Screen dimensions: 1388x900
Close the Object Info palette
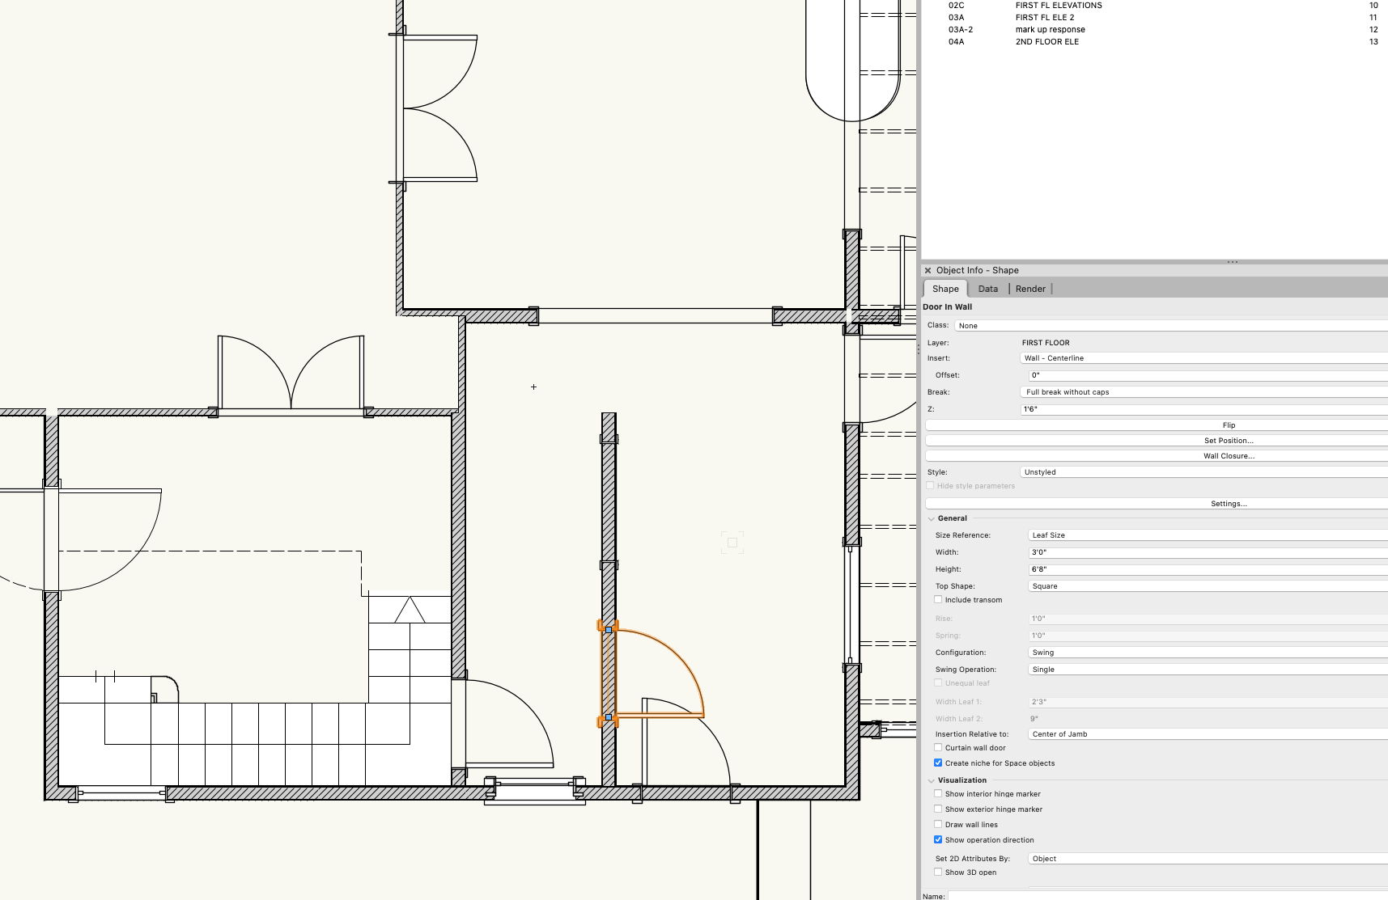coord(927,271)
